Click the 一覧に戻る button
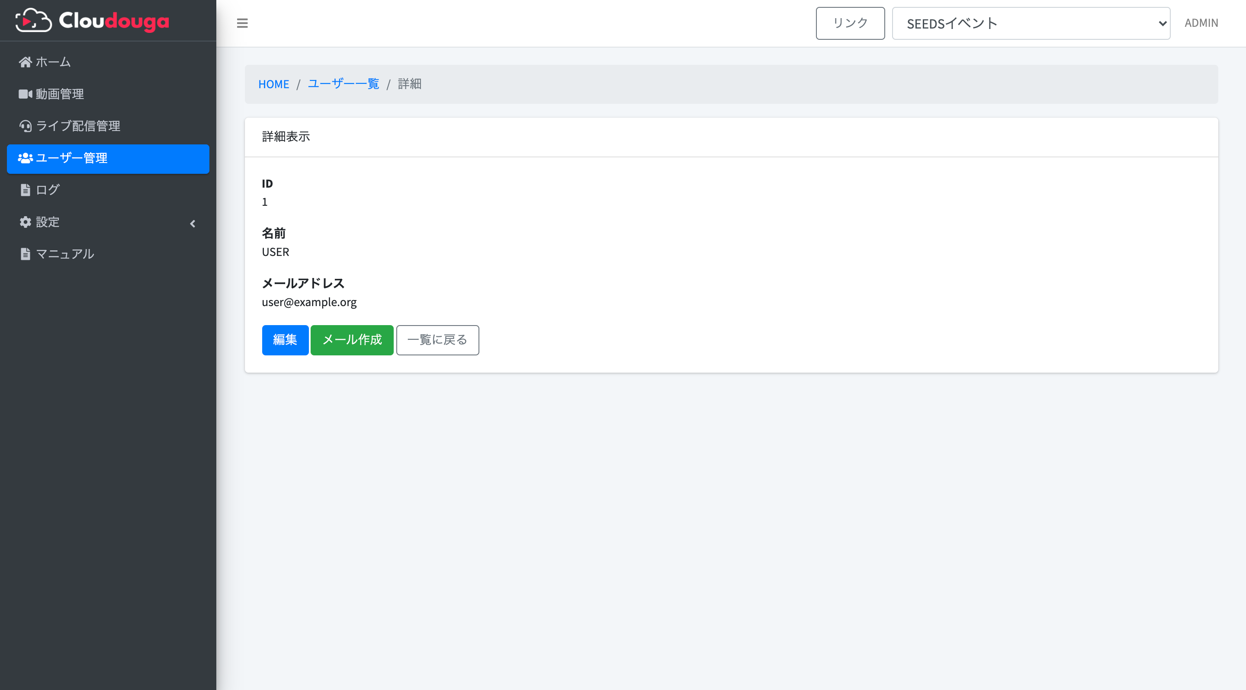1246x690 pixels. click(437, 340)
